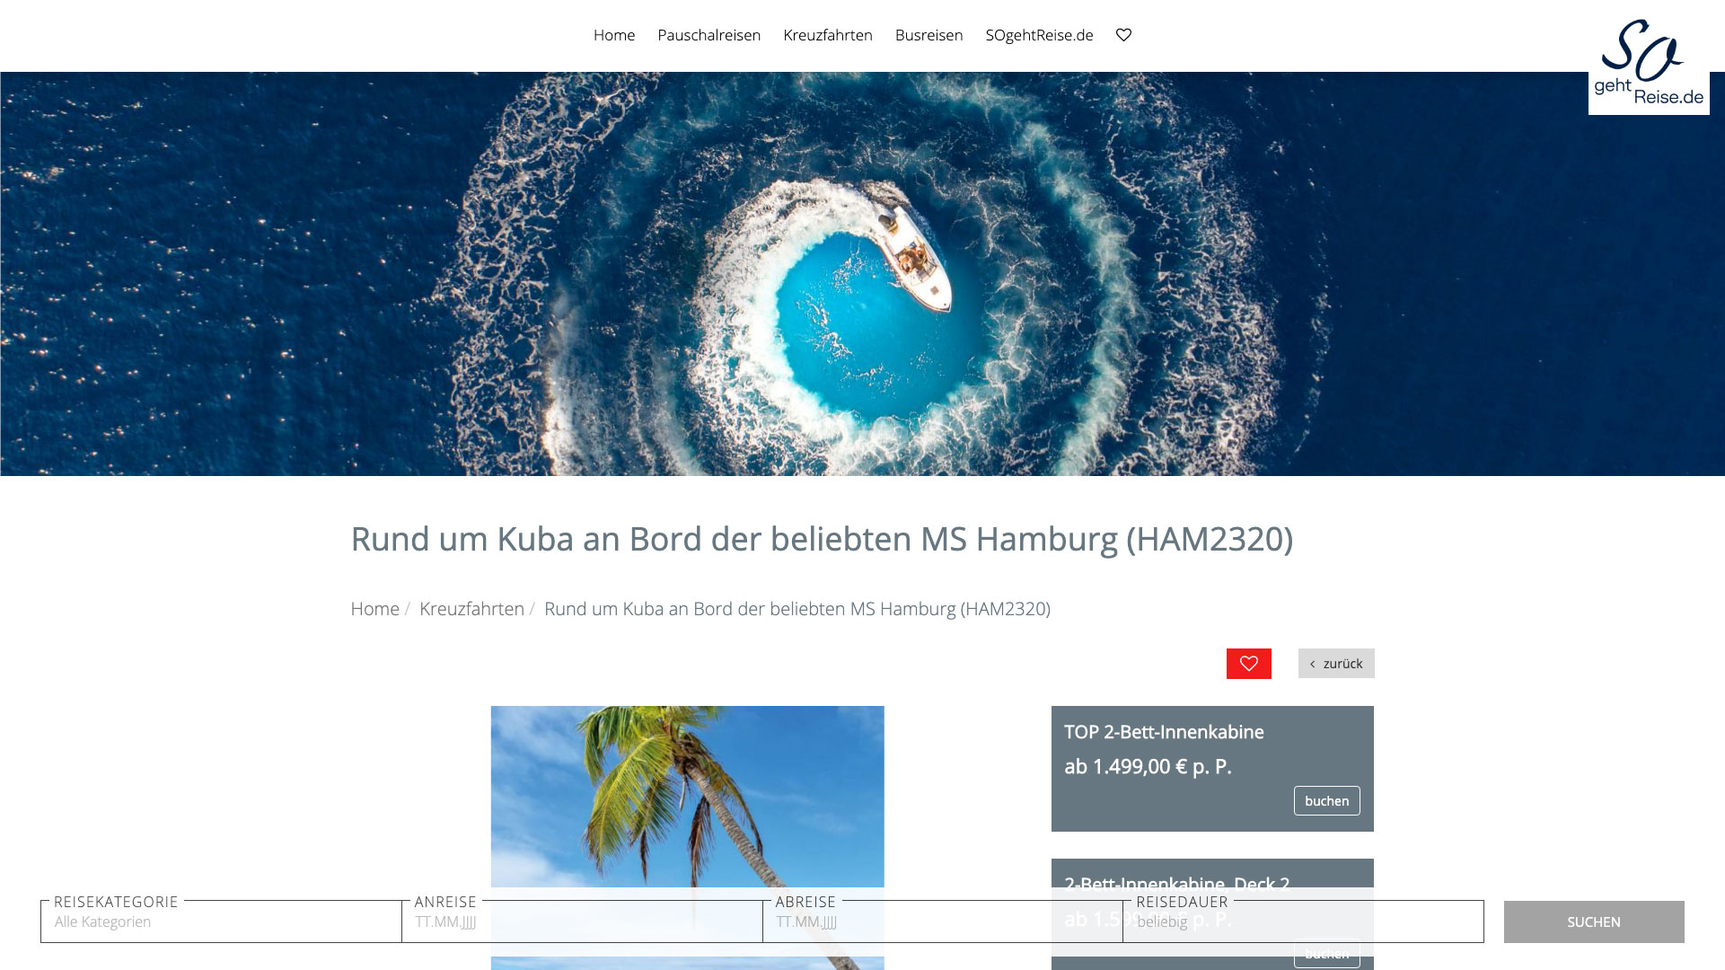This screenshot has height=970, width=1725.
Task: Open Busreisen menu item
Action: tap(929, 35)
